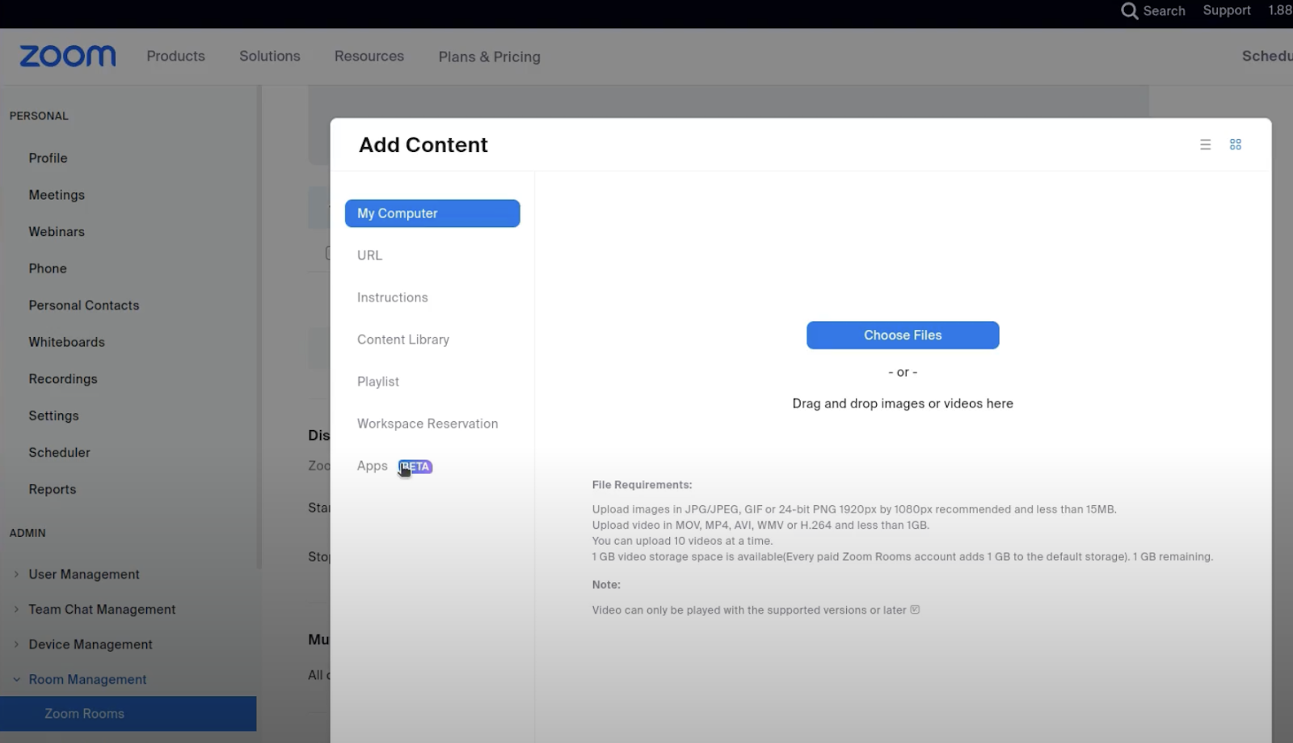Expand Team Chat Management section
1293x743 pixels.
click(x=16, y=609)
